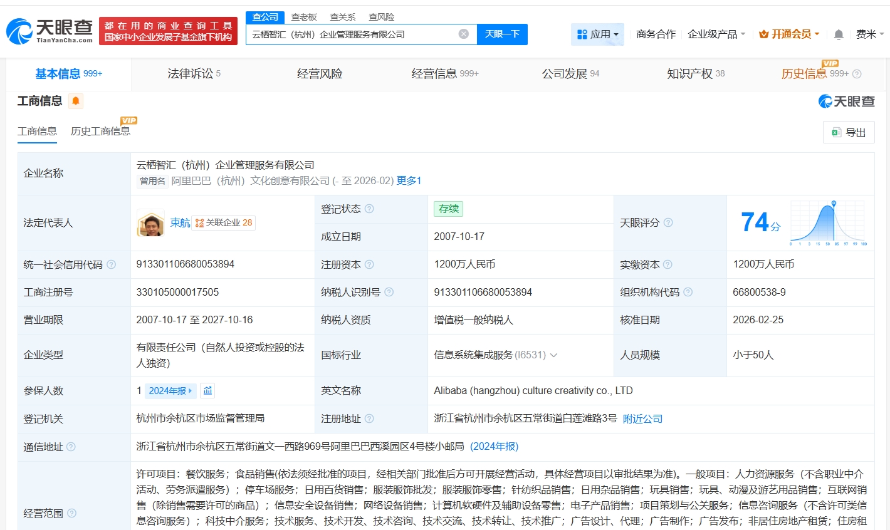The image size is (890, 530).
Task: Clear the search box text
Action: tap(464, 34)
